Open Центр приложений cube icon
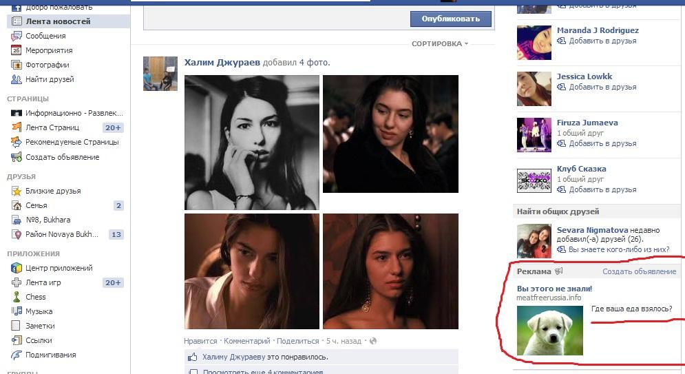Viewport: 685px width, 374px height. 16,268
